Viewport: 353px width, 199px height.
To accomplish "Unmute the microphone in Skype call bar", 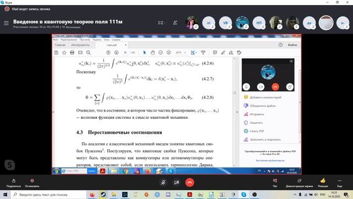I will pos(163,182).
